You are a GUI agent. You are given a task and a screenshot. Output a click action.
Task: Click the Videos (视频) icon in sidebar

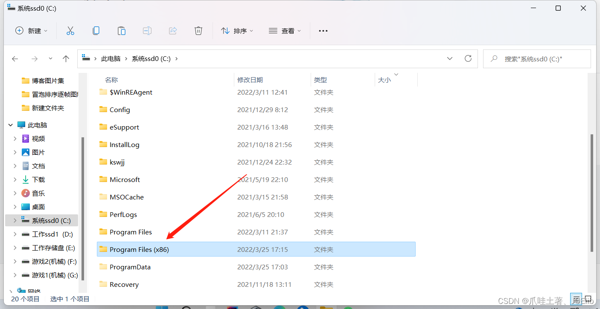pyautogui.click(x=26, y=139)
